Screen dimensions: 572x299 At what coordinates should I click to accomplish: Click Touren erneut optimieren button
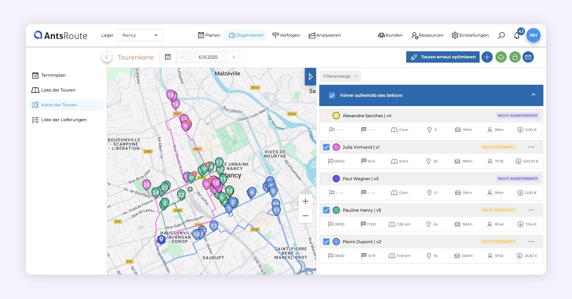[x=443, y=57]
